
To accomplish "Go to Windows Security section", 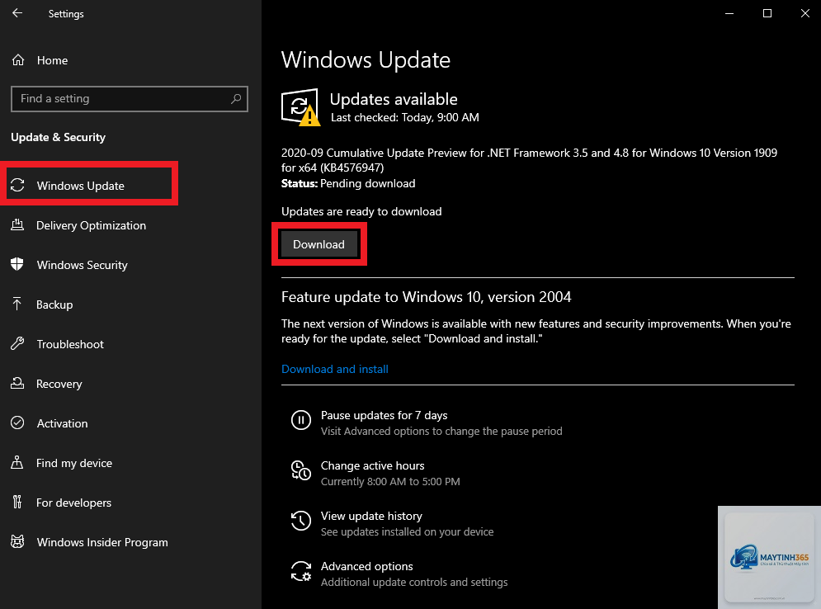I will (82, 265).
